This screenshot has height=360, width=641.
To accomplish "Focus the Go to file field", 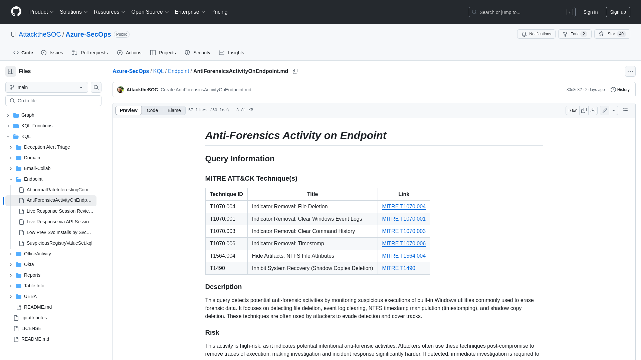I will (x=53, y=101).
